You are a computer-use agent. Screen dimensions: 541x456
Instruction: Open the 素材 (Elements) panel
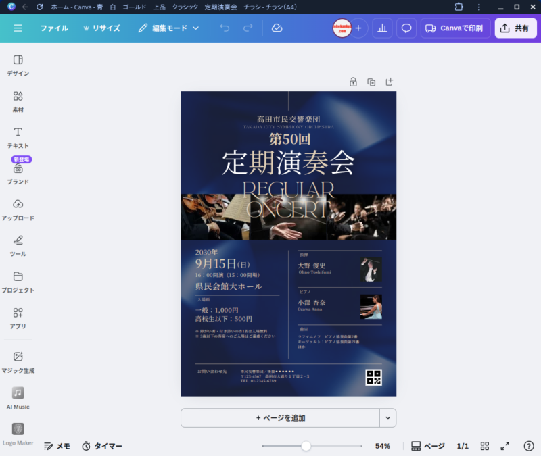18,101
